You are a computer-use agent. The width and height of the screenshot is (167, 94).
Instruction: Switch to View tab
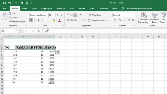(92, 9)
